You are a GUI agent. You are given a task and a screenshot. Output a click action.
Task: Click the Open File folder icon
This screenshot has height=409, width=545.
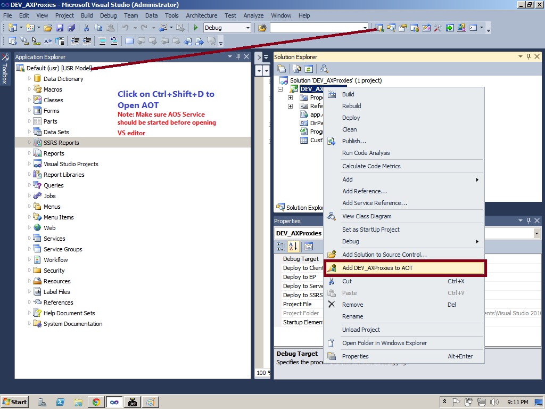click(48, 28)
